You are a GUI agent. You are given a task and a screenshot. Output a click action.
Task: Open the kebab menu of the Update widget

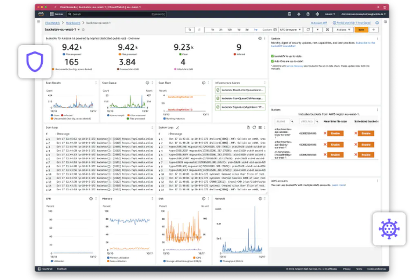point(377,39)
